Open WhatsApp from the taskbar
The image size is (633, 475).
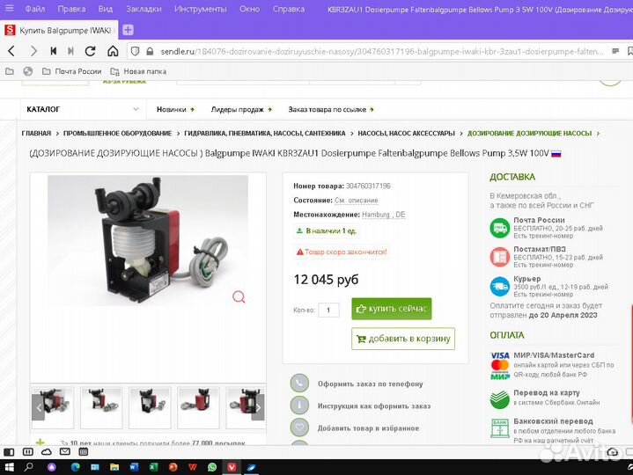[212, 467]
